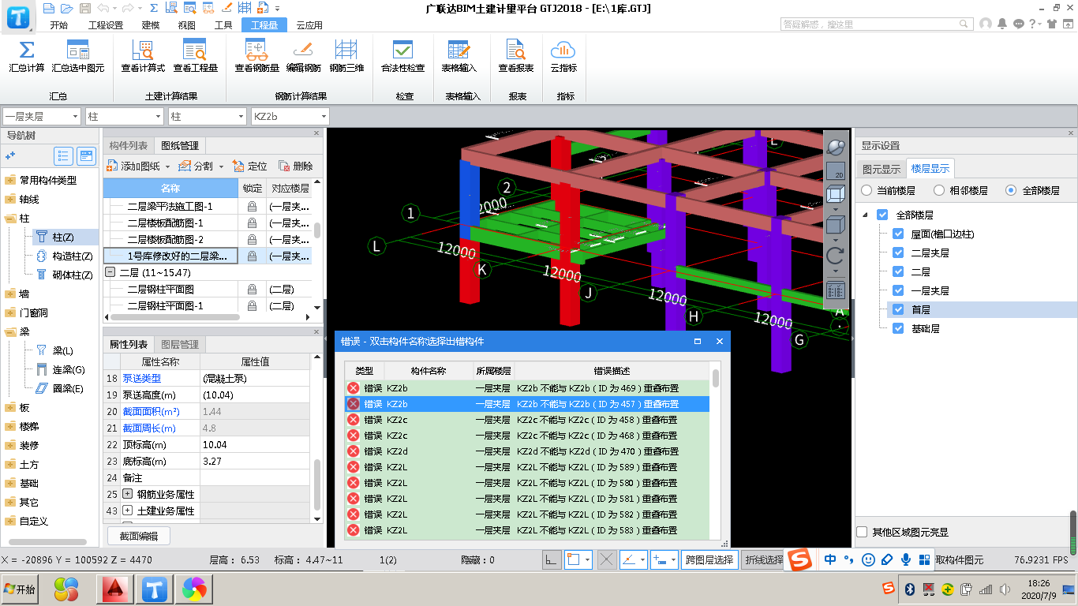The height and width of the screenshot is (606, 1078).
Task: Enable 其他区域图元亮显 checkbox
Action: coord(863,532)
